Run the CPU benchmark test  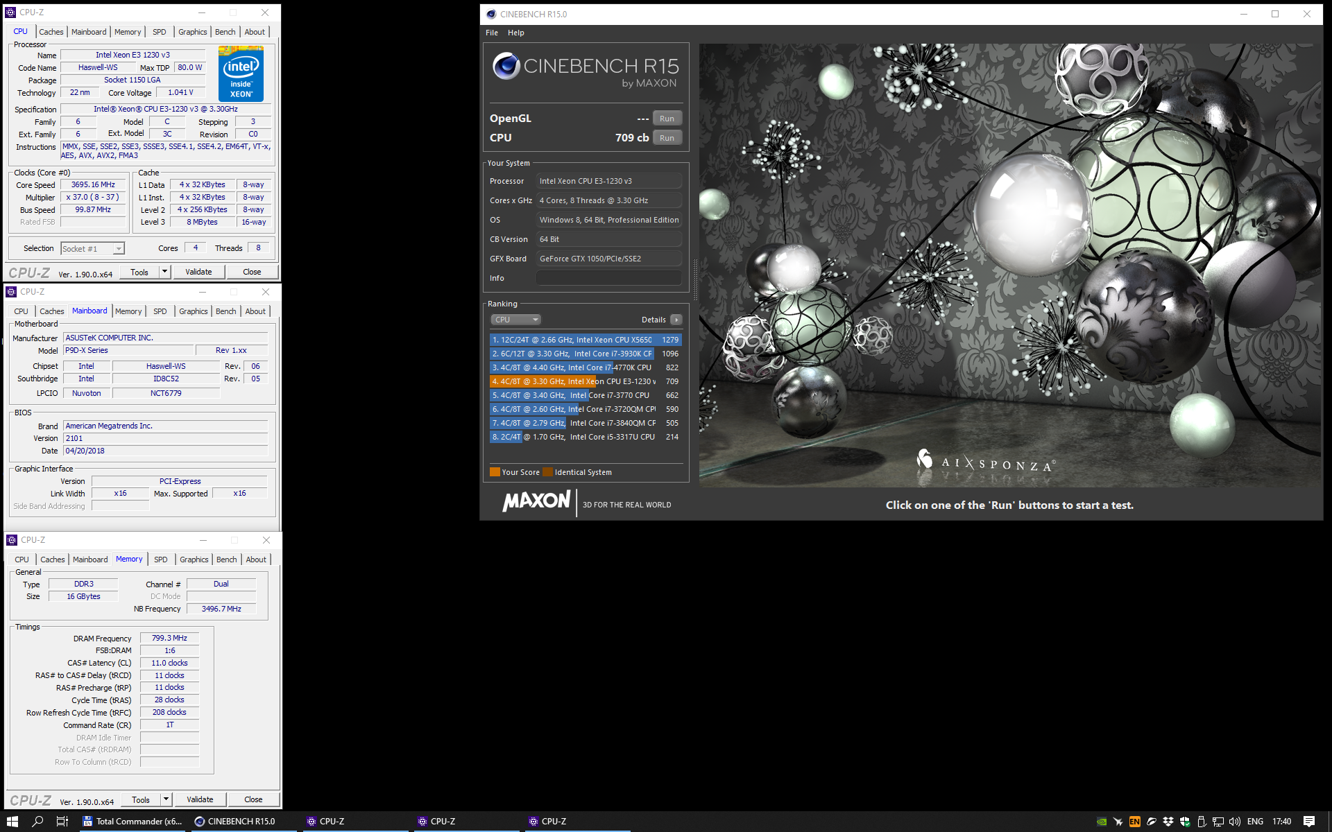(x=667, y=138)
